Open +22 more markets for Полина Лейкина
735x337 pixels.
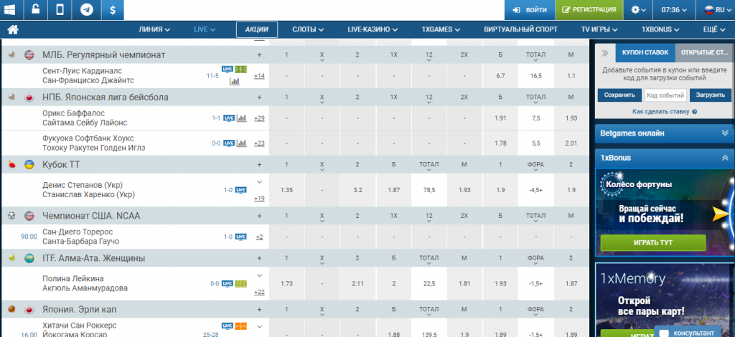[259, 292]
